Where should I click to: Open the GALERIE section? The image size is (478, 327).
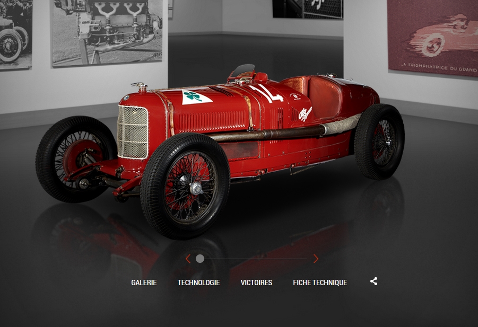144,282
